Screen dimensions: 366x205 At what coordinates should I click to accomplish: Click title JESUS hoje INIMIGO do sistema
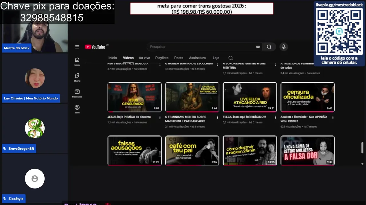coord(129,117)
